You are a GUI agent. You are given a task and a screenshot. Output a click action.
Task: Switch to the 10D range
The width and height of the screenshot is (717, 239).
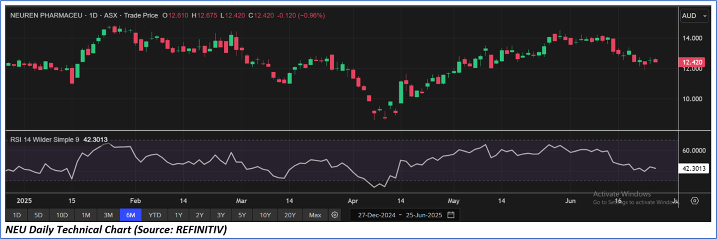62,215
